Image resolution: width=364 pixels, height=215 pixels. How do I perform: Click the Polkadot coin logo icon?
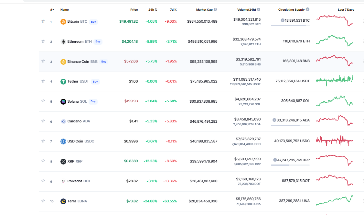pos(63,181)
